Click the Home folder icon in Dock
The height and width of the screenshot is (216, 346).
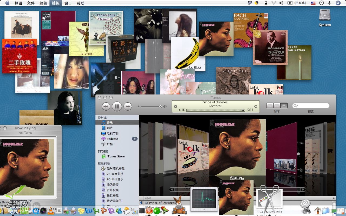tap(318, 211)
